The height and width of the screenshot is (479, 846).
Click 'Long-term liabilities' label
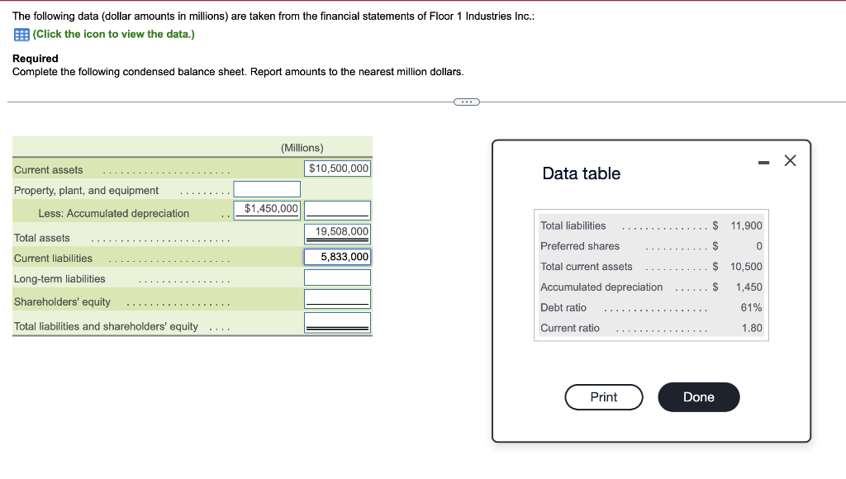(x=59, y=279)
